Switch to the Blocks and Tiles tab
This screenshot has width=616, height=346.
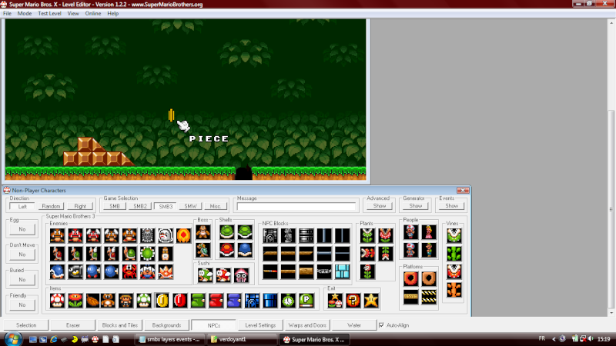[x=120, y=325]
